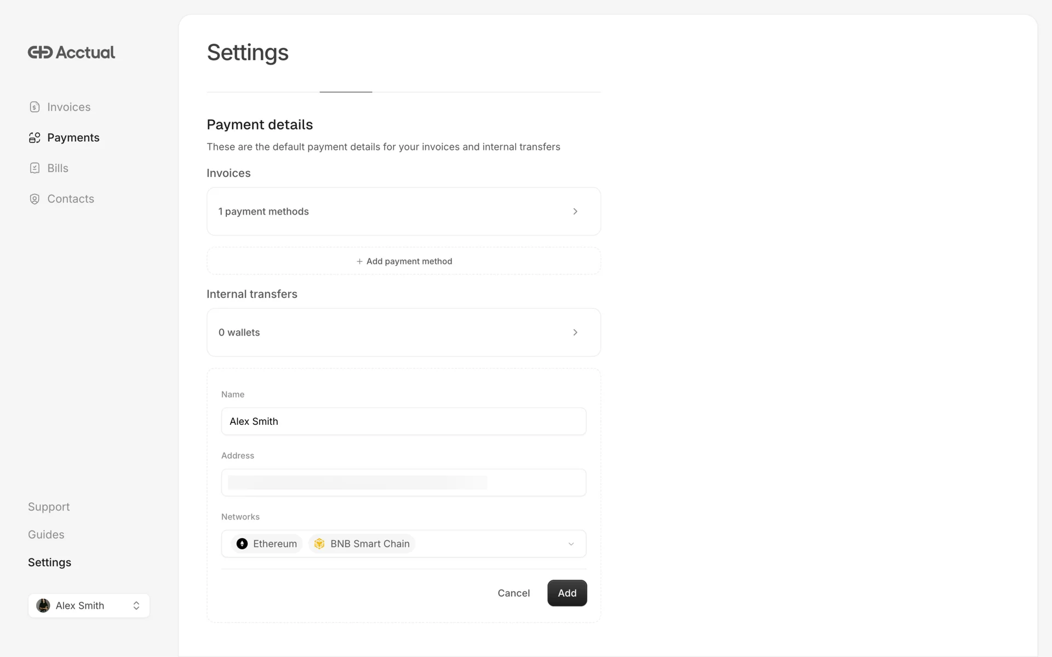
Task: Click the Invoices sidebar icon
Action: 35,107
